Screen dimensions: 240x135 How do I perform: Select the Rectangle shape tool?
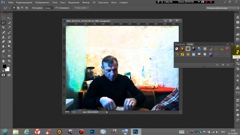click(9, 56)
